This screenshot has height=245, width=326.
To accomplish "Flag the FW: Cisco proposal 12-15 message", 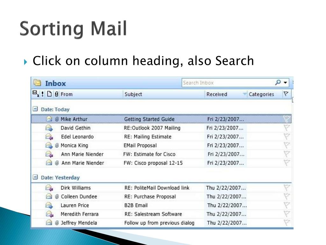I will 287,163.
